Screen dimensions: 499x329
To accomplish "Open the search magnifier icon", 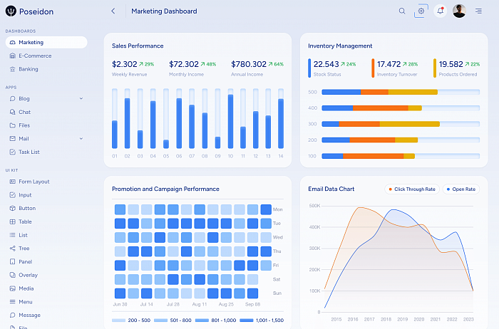I will pyautogui.click(x=402, y=11).
